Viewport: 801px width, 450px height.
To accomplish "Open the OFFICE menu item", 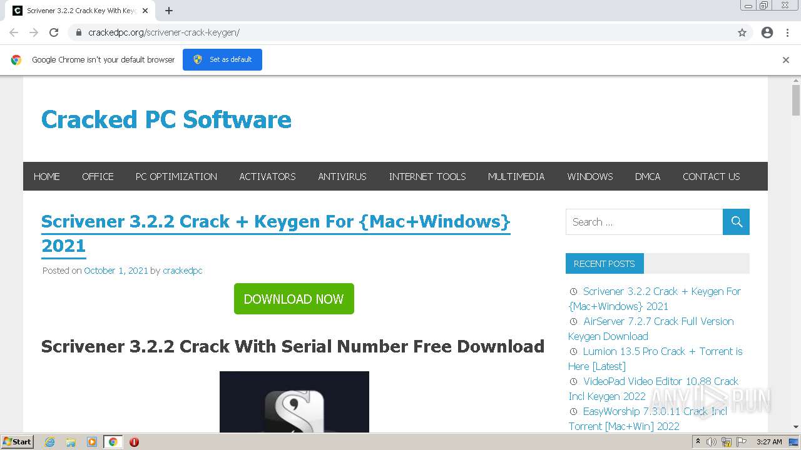I will click(98, 176).
